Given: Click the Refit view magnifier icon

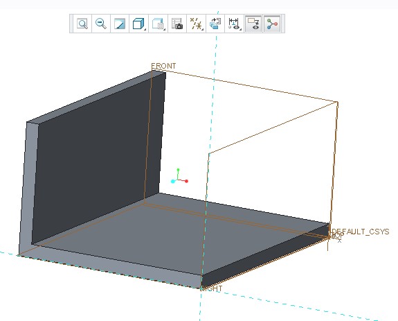Looking at the screenshot, I should [x=82, y=24].
